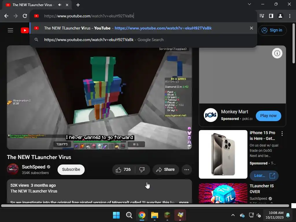Click the horizontal page scrollbar

[145, 206]
